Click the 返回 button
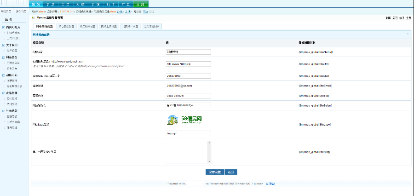Viewport: 414px width, 196px height. coord(231,172)
